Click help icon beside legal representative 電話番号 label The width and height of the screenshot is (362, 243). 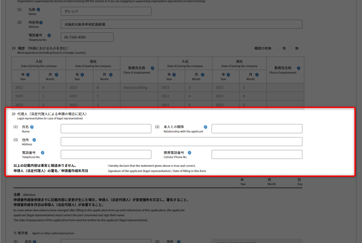[x=42, y=153]
